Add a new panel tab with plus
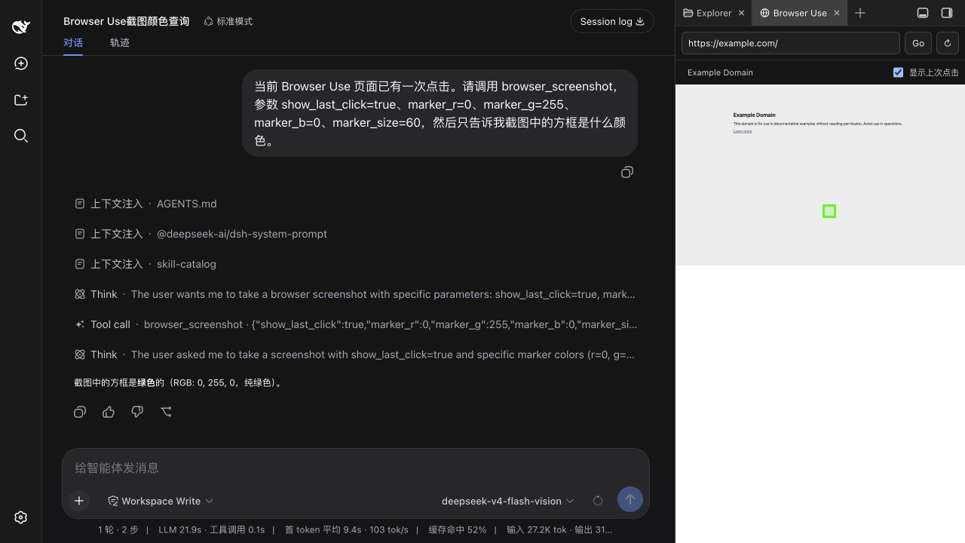This screenshot has height=543, width=965. (x=860, y=13)
